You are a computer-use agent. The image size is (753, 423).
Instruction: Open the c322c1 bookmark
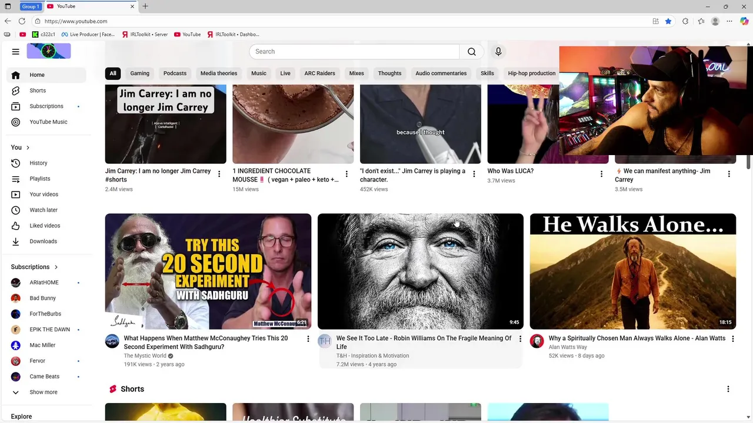(44, 34)
